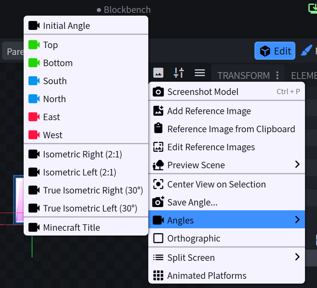Switch to Edit mode
Viewport: 317px width, 288px height.
click(275, 51)
